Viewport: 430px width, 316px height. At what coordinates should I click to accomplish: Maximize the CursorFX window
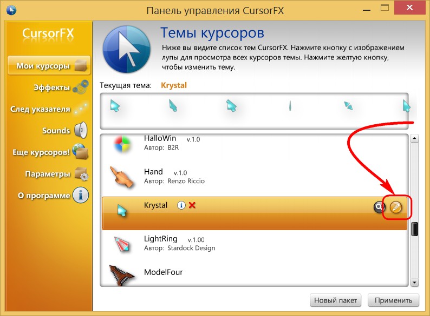click(385, 8)
